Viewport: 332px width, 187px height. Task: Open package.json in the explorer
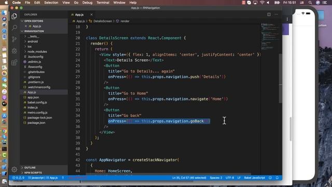[36, 123]
